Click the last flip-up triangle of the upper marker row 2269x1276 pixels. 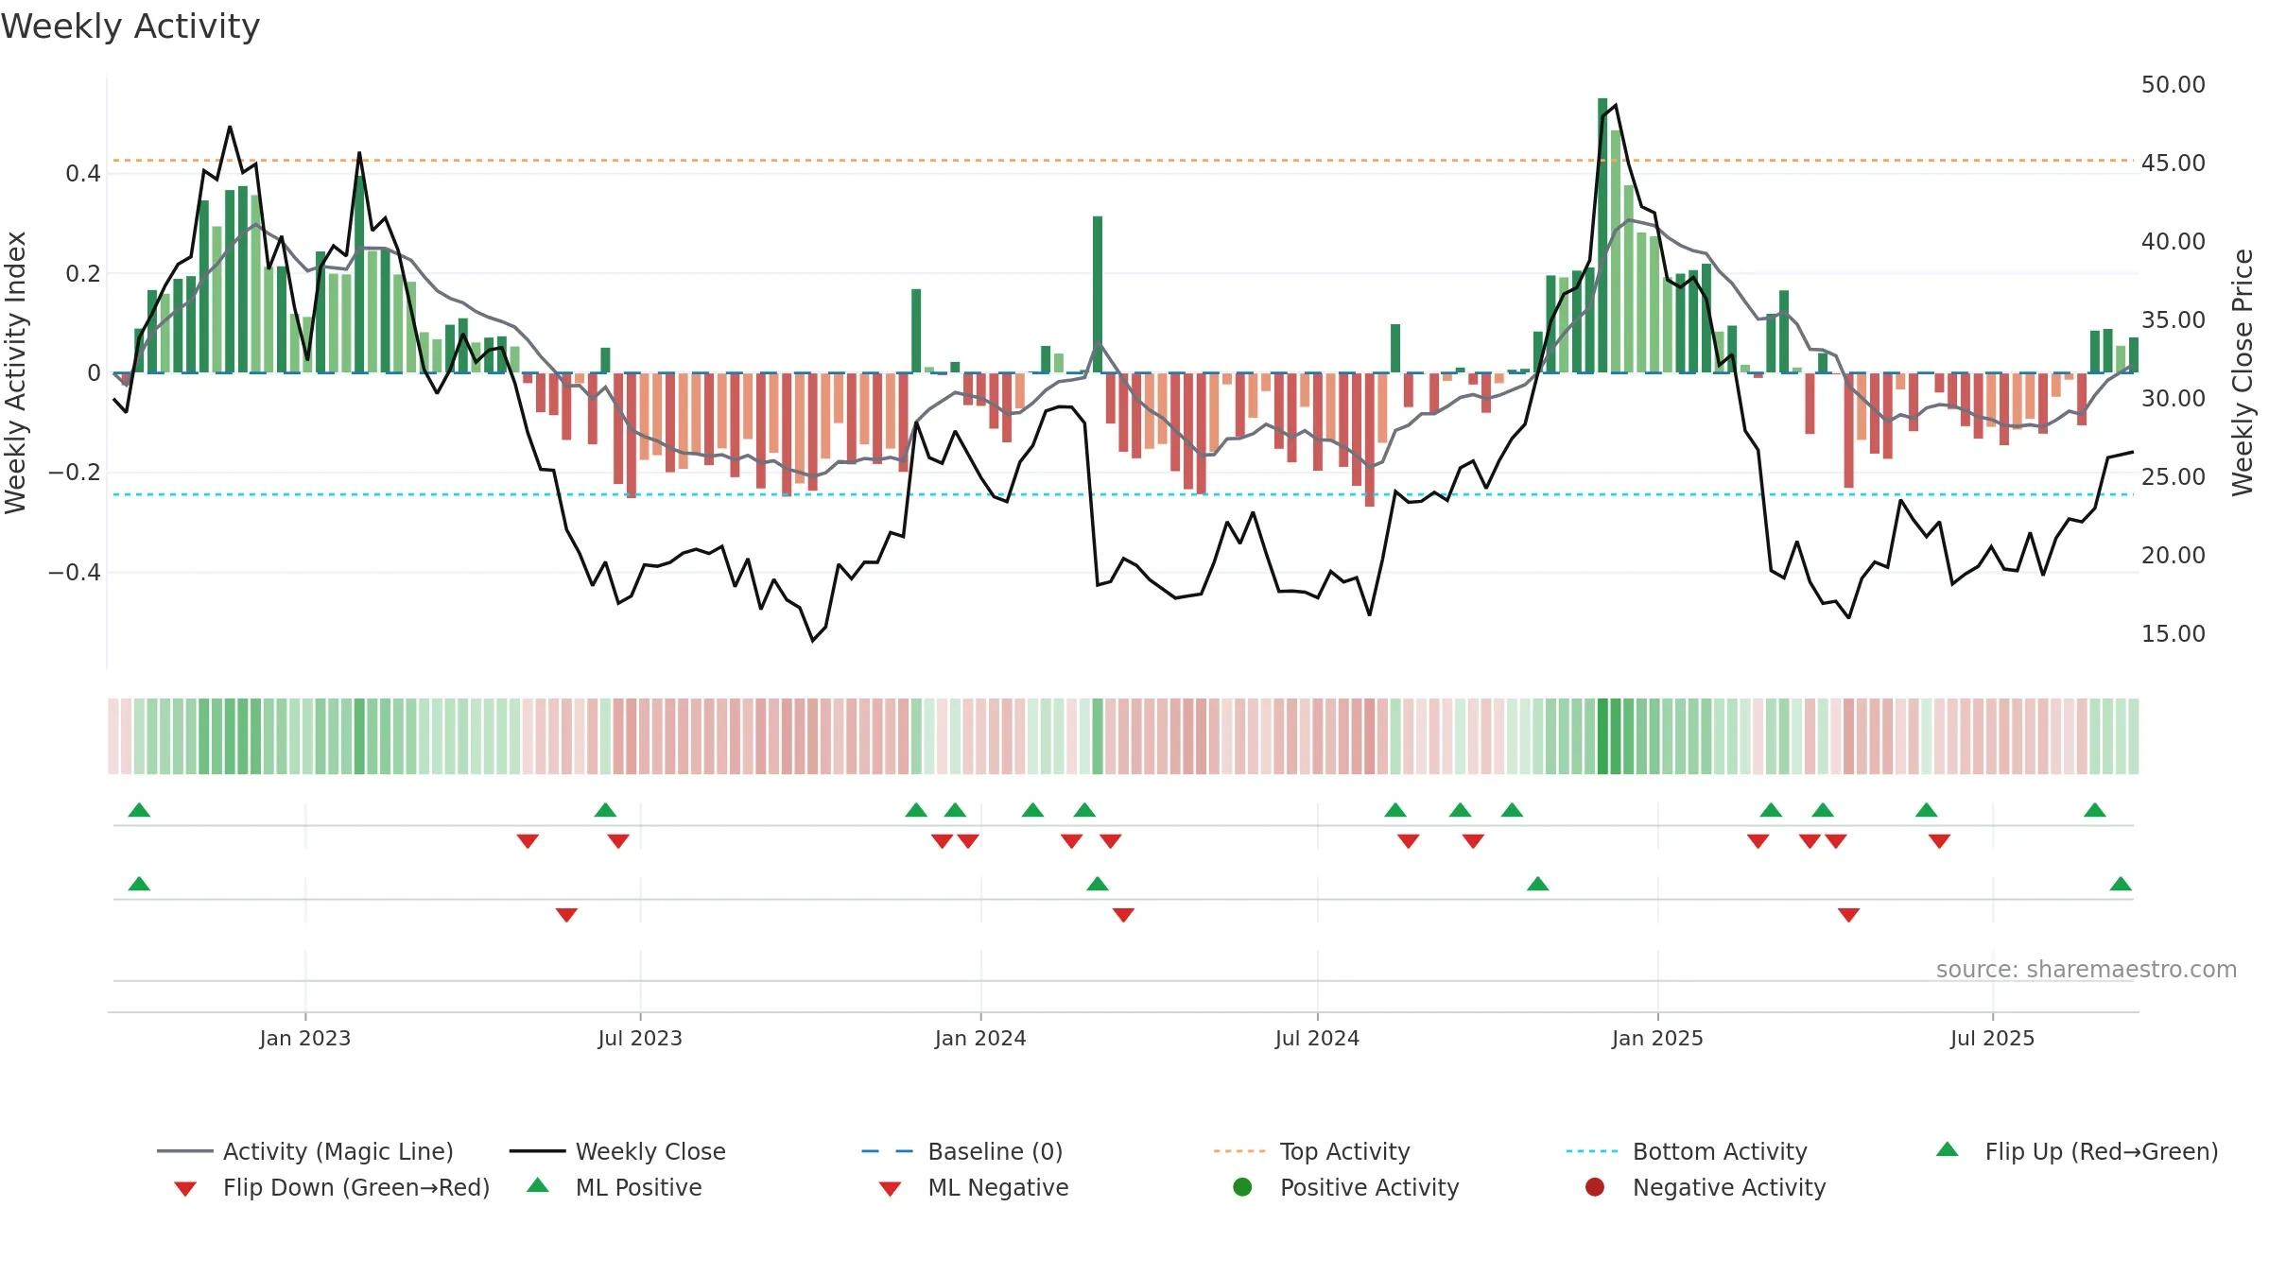coord(2095,810)
